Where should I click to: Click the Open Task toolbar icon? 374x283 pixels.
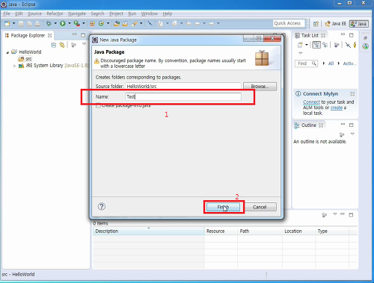(125, 24)
